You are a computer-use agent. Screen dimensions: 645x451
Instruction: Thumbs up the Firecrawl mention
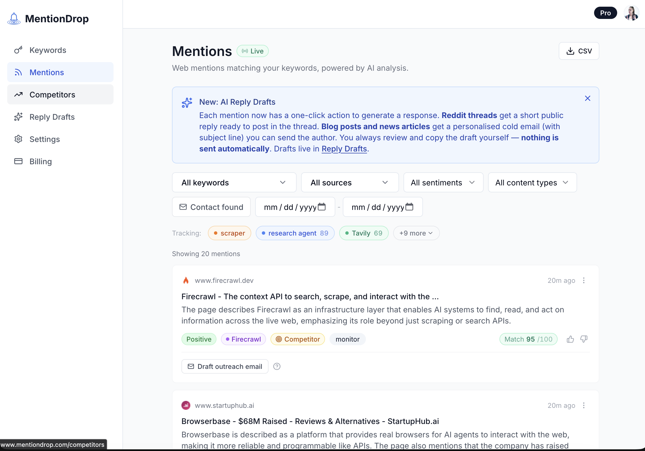(x=570, y=339)
